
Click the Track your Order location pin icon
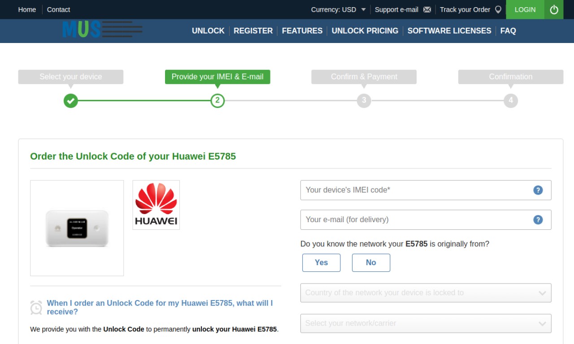(498, 9)
